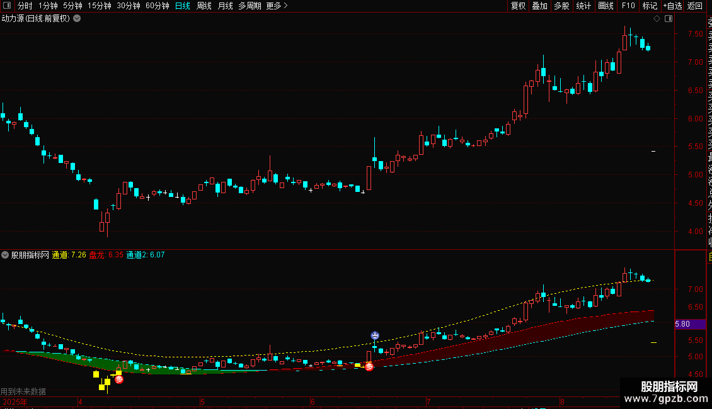This screenshot has width=712, height=409.
Task: Toggle the right side panel icon
Action: tap(669, 19)
